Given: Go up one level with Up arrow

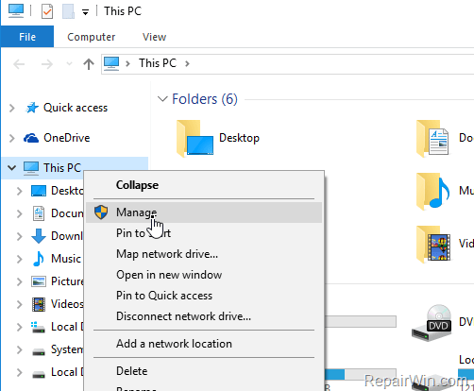Looking at the screenshot, I should pyautogui.click(x=89, y=64).
